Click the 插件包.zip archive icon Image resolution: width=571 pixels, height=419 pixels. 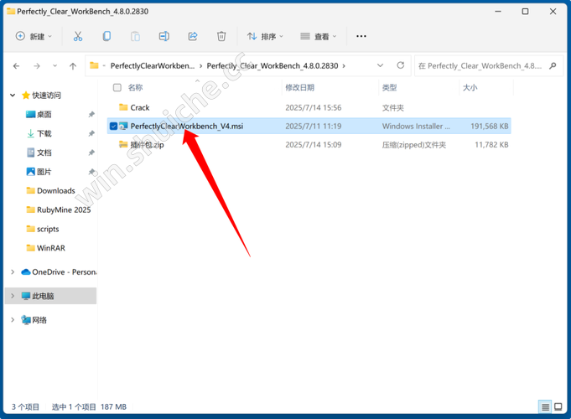tap(123, 144)
